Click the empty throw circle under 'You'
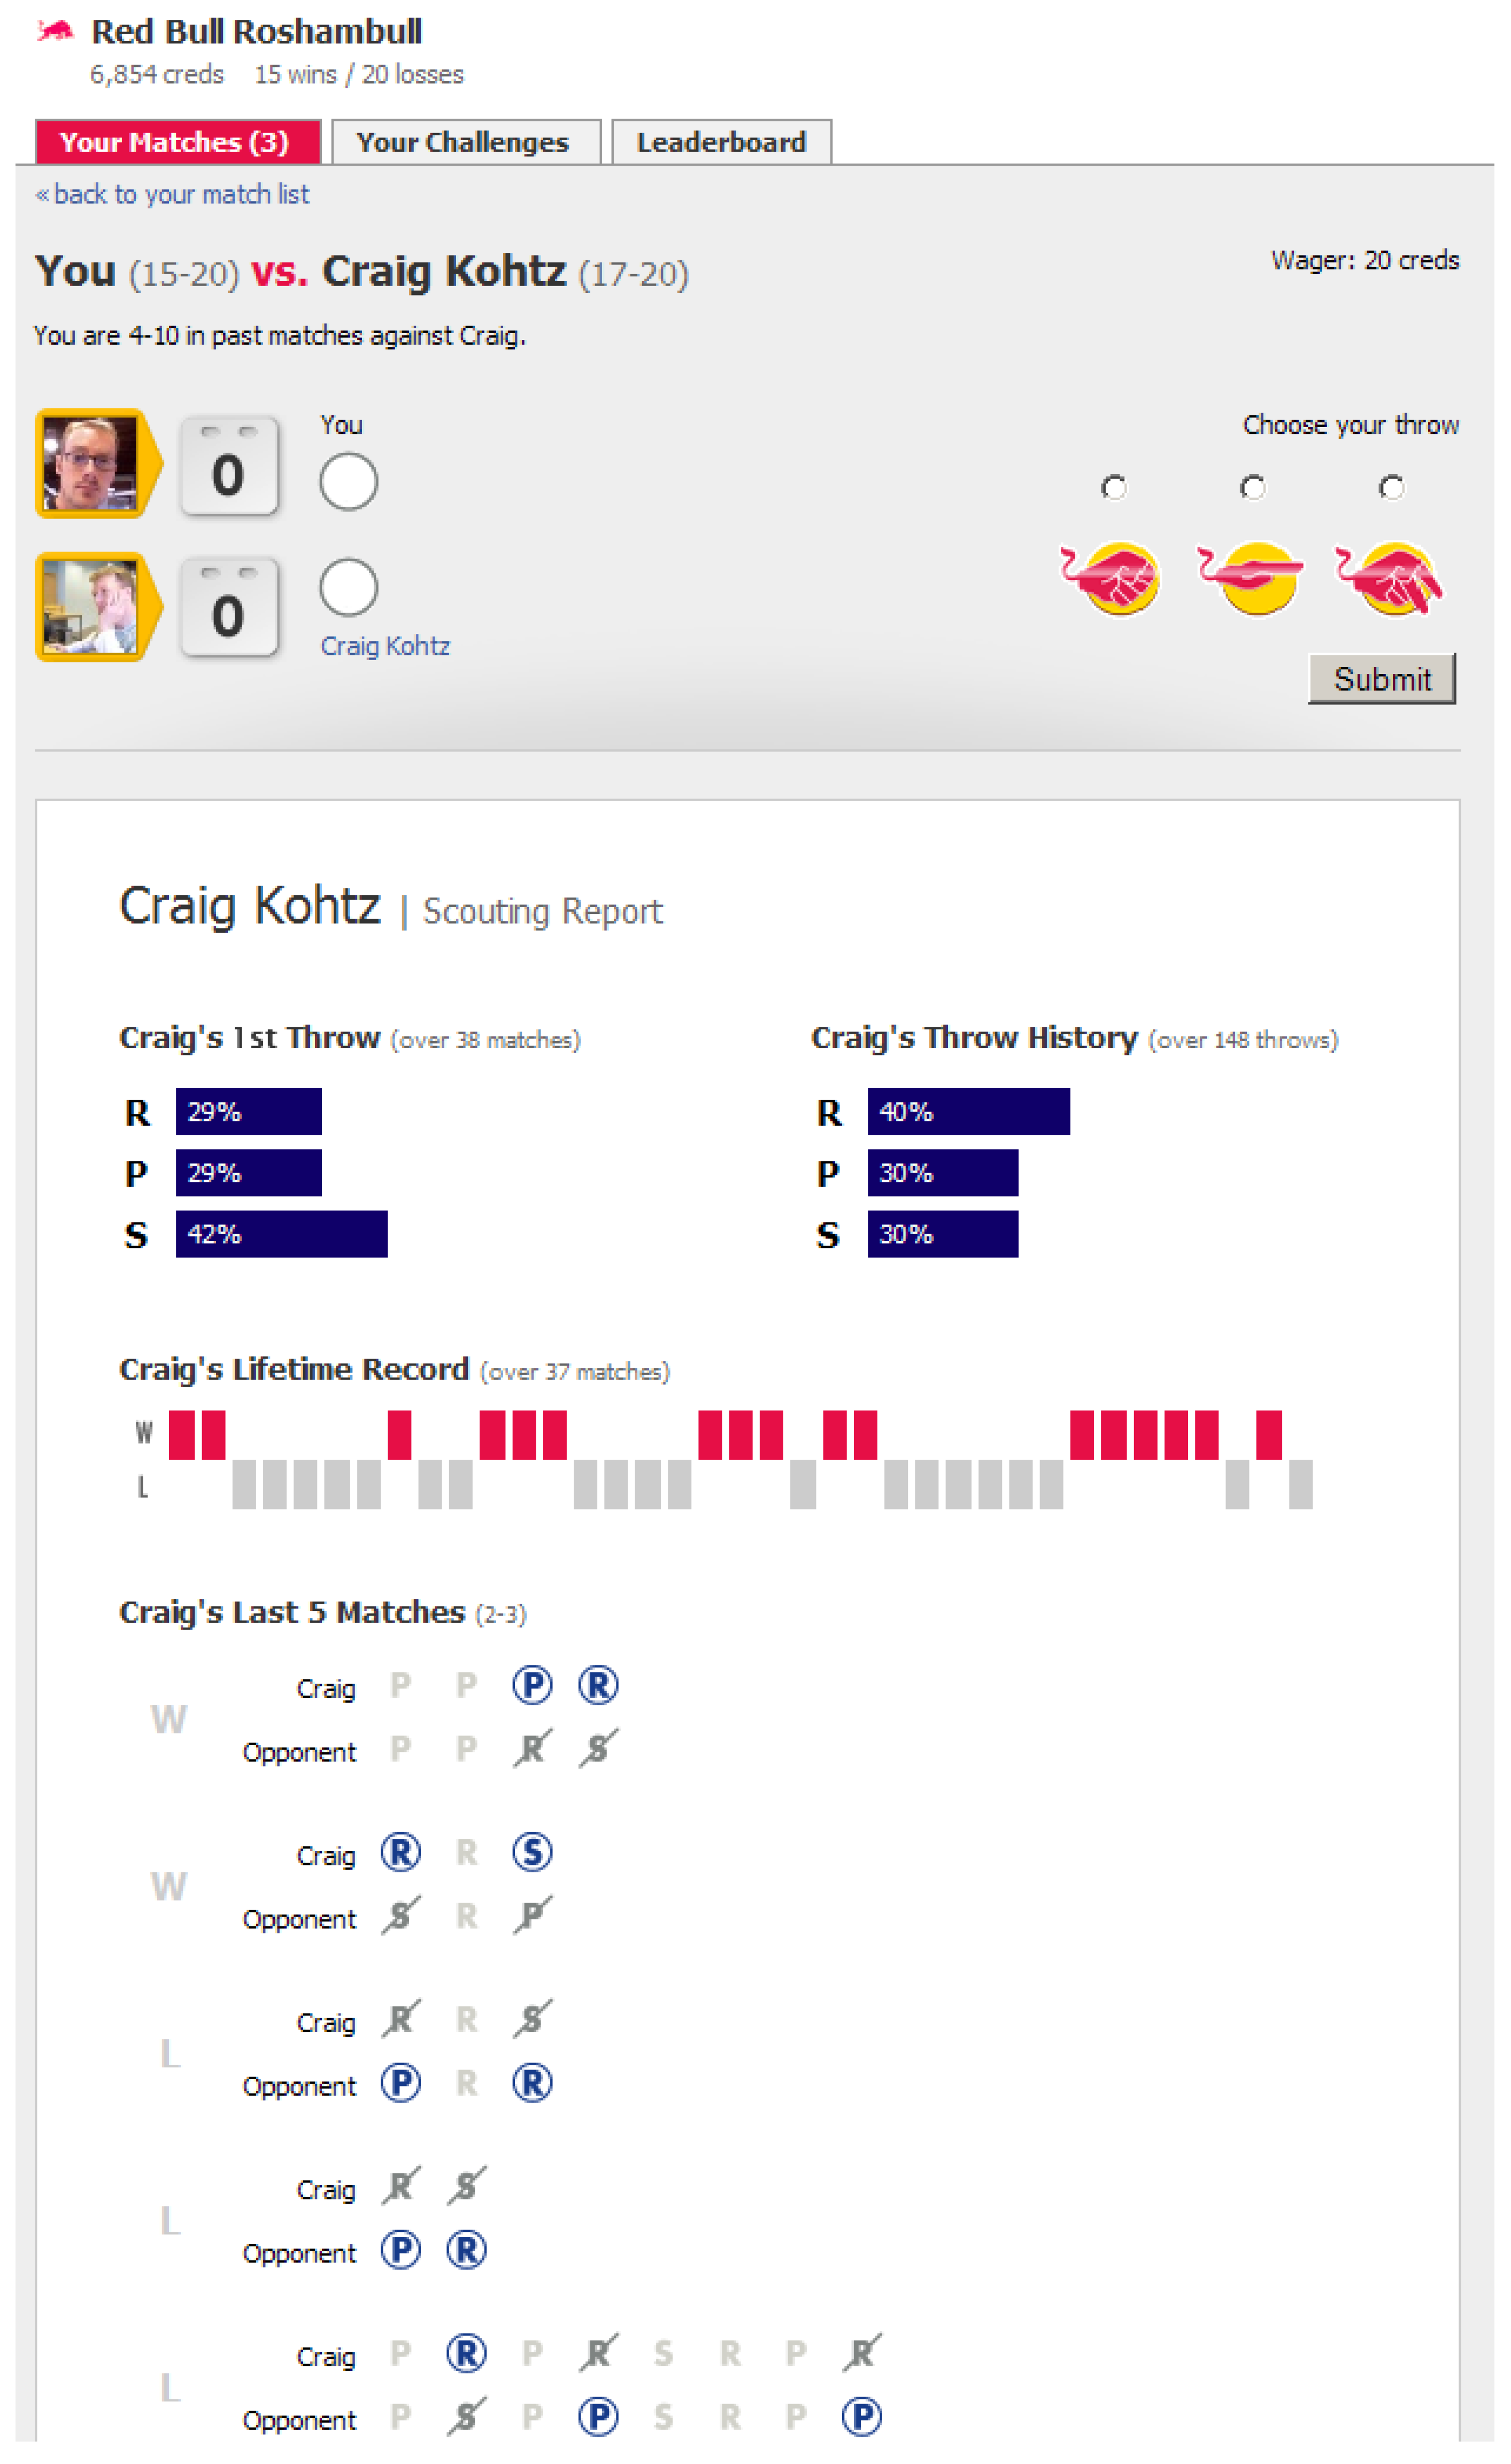1511x2464 pixels. (x=348, y=482)
